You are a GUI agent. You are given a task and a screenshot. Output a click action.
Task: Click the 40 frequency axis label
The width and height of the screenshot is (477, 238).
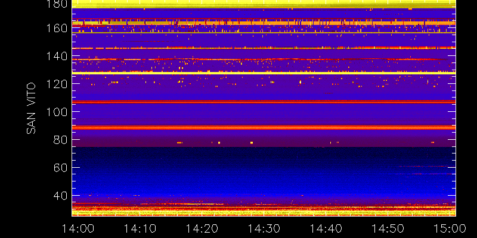click(x=60, y=196)
